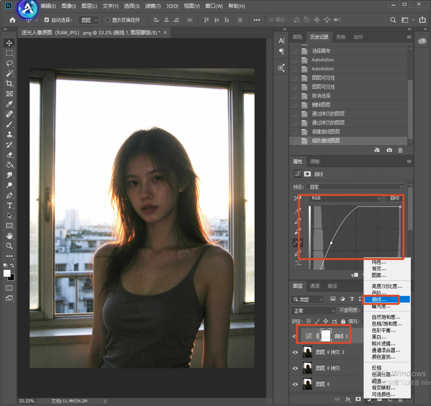Screen dimensions: 431x406
Task: Open the 正常 blend mode dropdown
Action: pos(313,310)
